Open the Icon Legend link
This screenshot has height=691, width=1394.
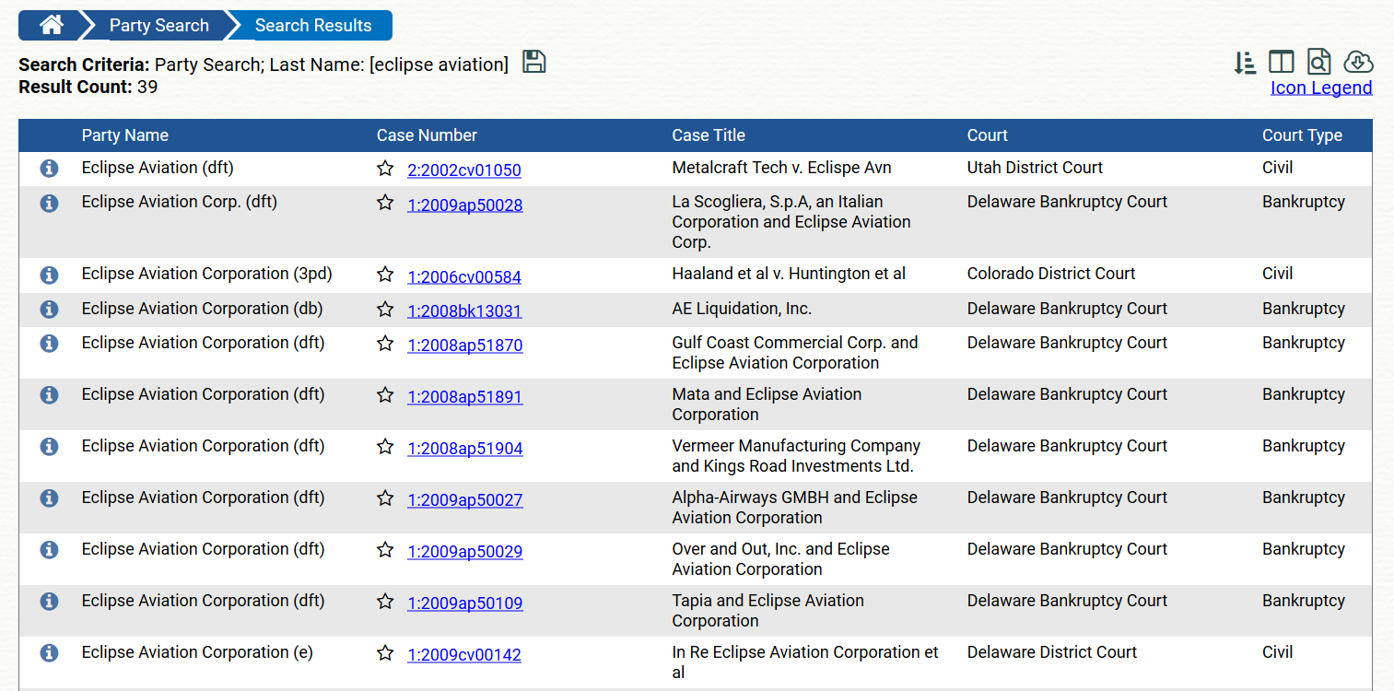click(x=1321, y=88)
